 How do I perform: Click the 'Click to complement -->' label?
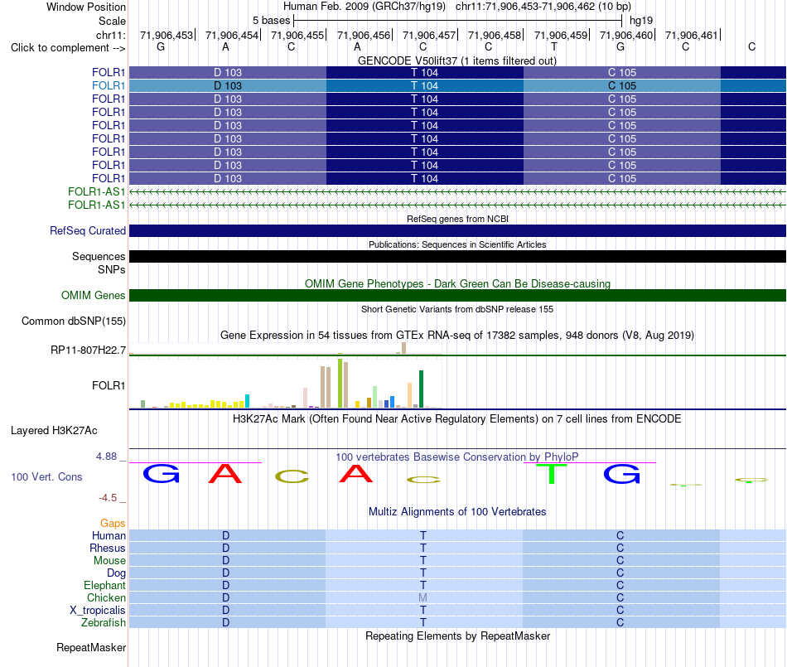point(68,48)
